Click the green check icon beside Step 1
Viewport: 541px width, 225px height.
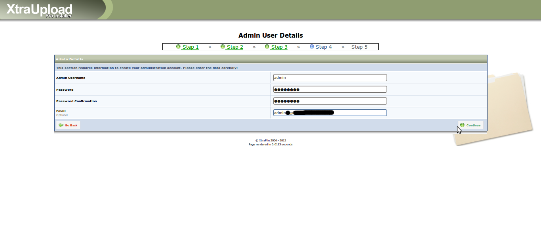(x=178, y=47)
